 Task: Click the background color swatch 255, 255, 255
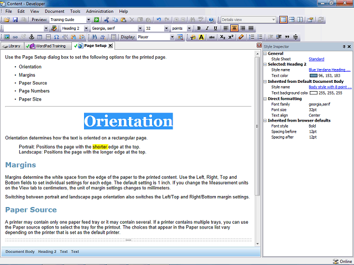click(314, 93)
